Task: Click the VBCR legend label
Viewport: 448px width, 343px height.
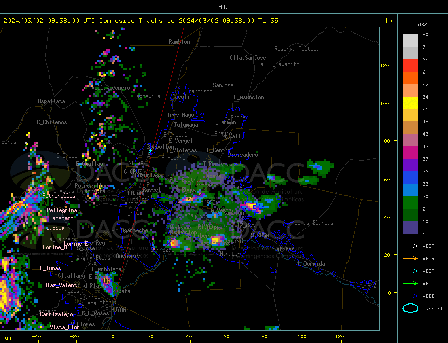Action: click(428, 259)
